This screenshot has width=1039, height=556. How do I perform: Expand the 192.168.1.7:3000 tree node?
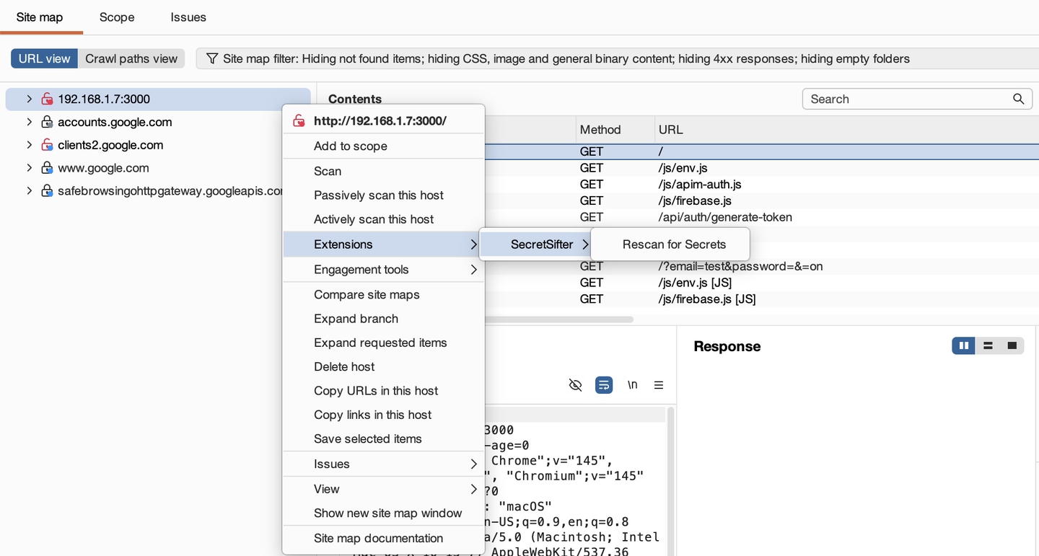pos(29,99)
